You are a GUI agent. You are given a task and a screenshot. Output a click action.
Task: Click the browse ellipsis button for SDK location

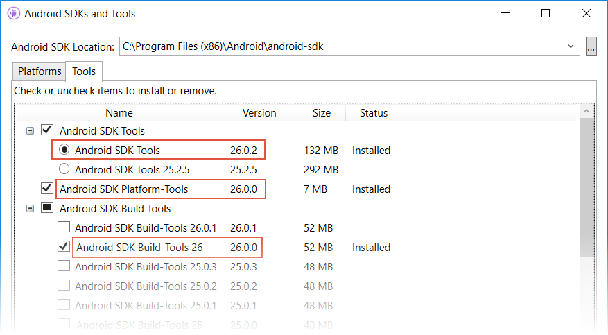pos(591,47)
